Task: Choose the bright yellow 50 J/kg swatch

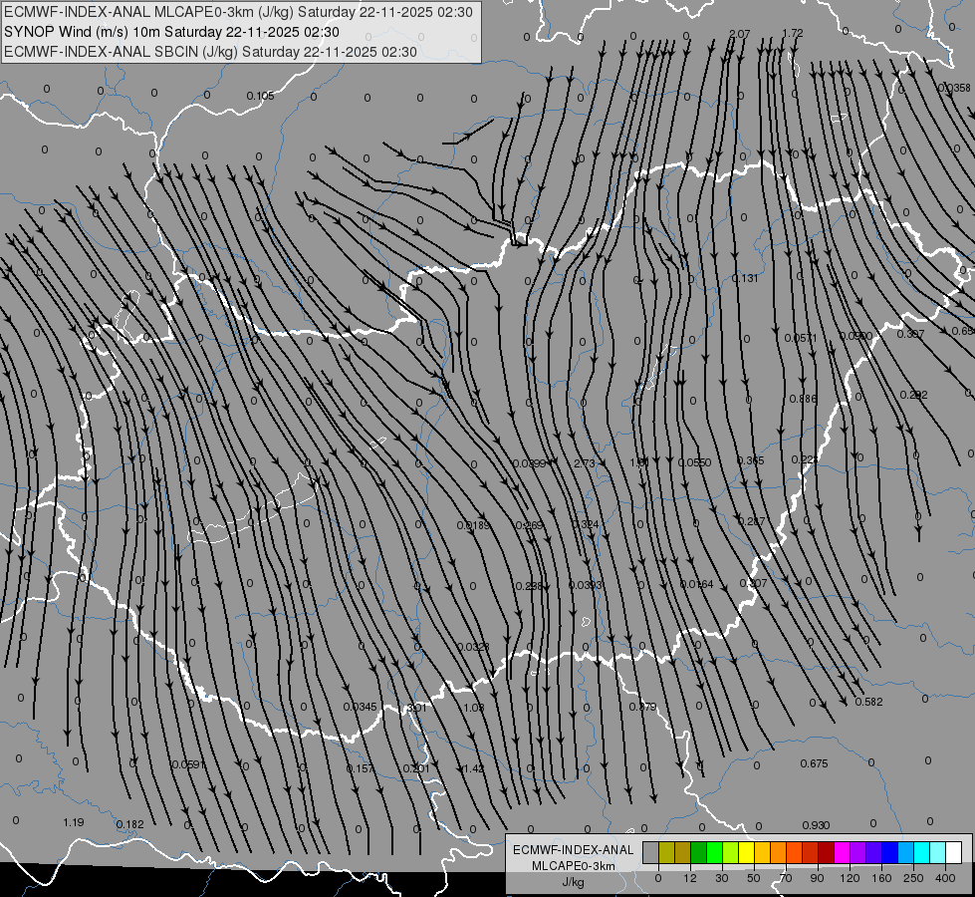Action: coord(746,852)
